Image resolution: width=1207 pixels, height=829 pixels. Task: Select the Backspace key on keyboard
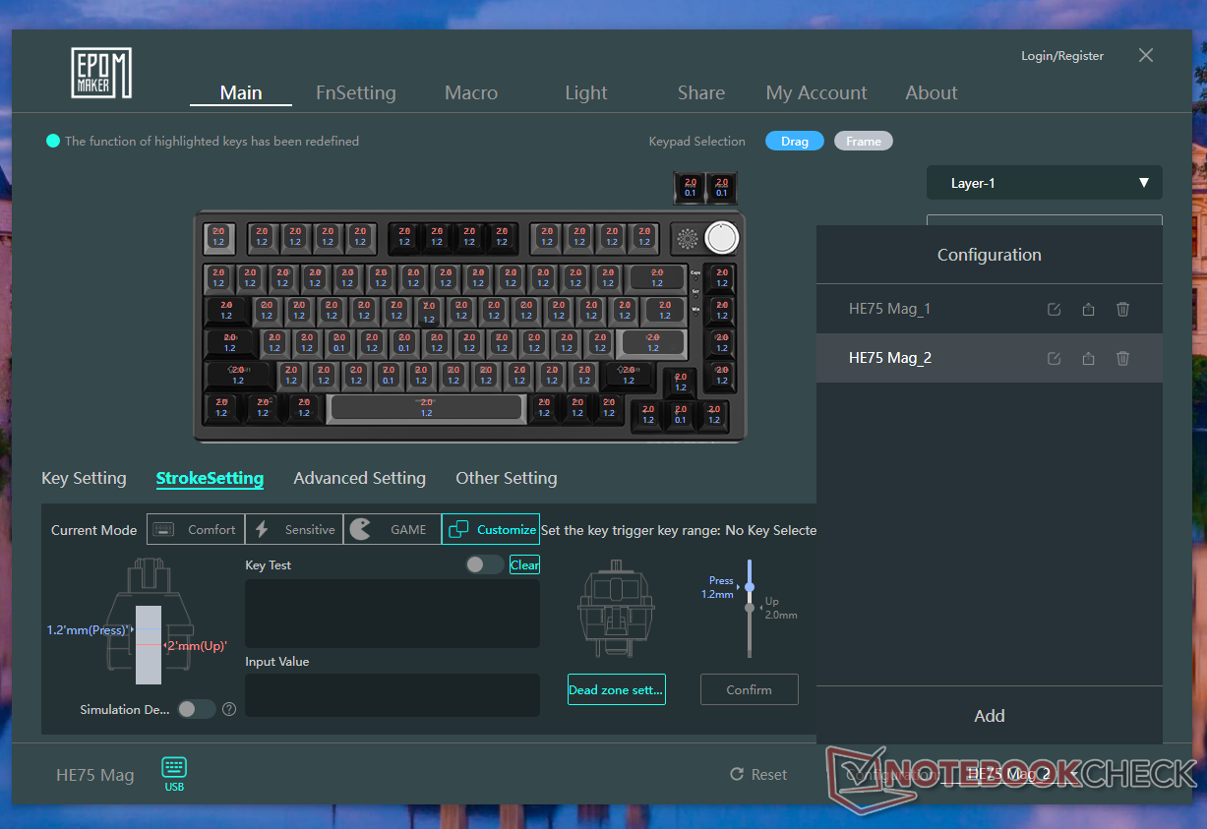pyautogui.click(x=657, y=277)
